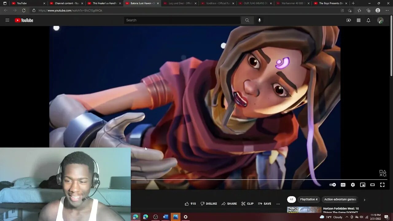The width and height of the screenshot is (393, 221).
Task: Close the Batora: Lost Haven tab
Action: pos(158,3)
